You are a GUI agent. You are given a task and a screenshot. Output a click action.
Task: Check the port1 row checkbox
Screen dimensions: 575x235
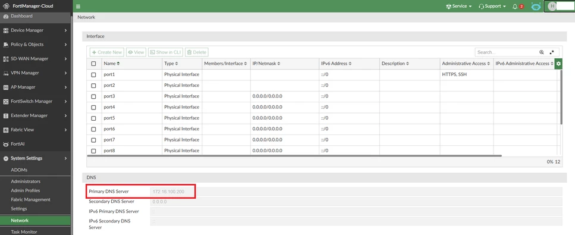[93, 74]
